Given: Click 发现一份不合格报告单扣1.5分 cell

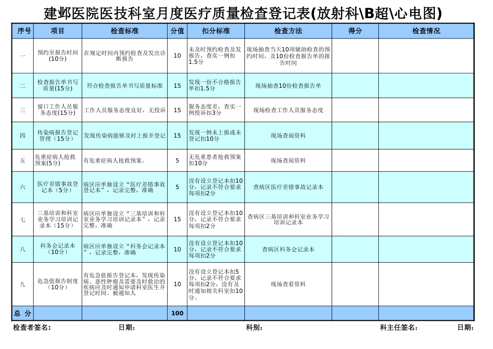Looking at the screenshot, I should [216, 85].
